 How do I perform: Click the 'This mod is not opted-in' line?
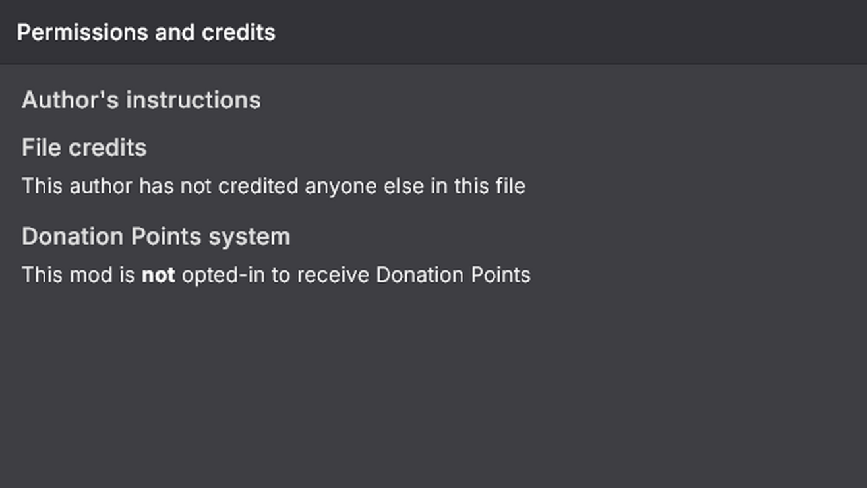click(x=276, y=274)
